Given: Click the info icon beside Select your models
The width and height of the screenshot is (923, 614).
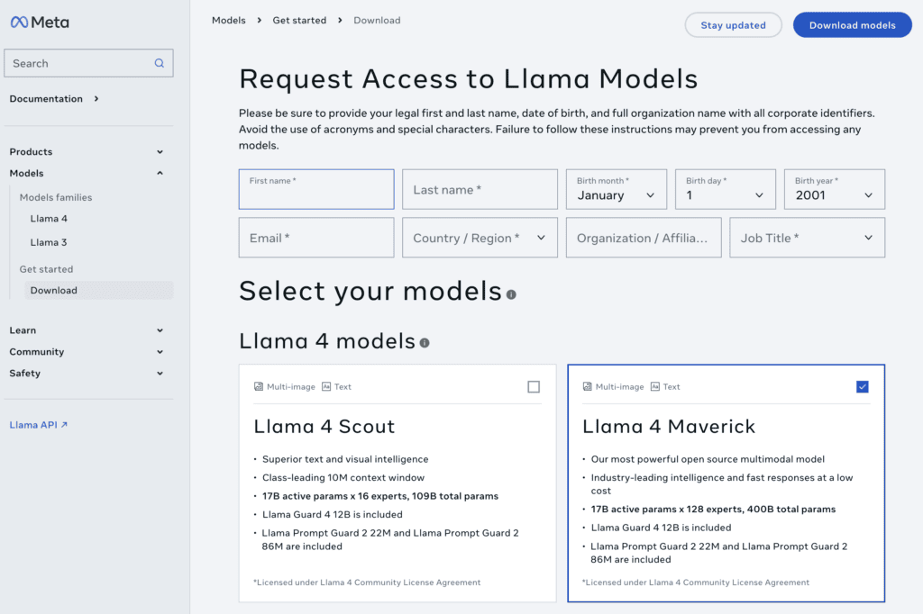Looking at the screenshot, I should coord(511,294).
